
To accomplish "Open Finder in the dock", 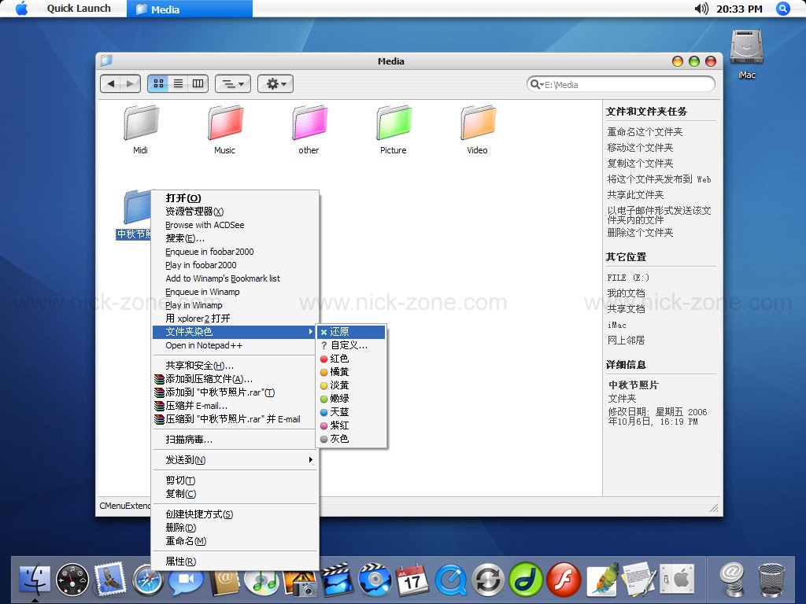I will point(35,580).
